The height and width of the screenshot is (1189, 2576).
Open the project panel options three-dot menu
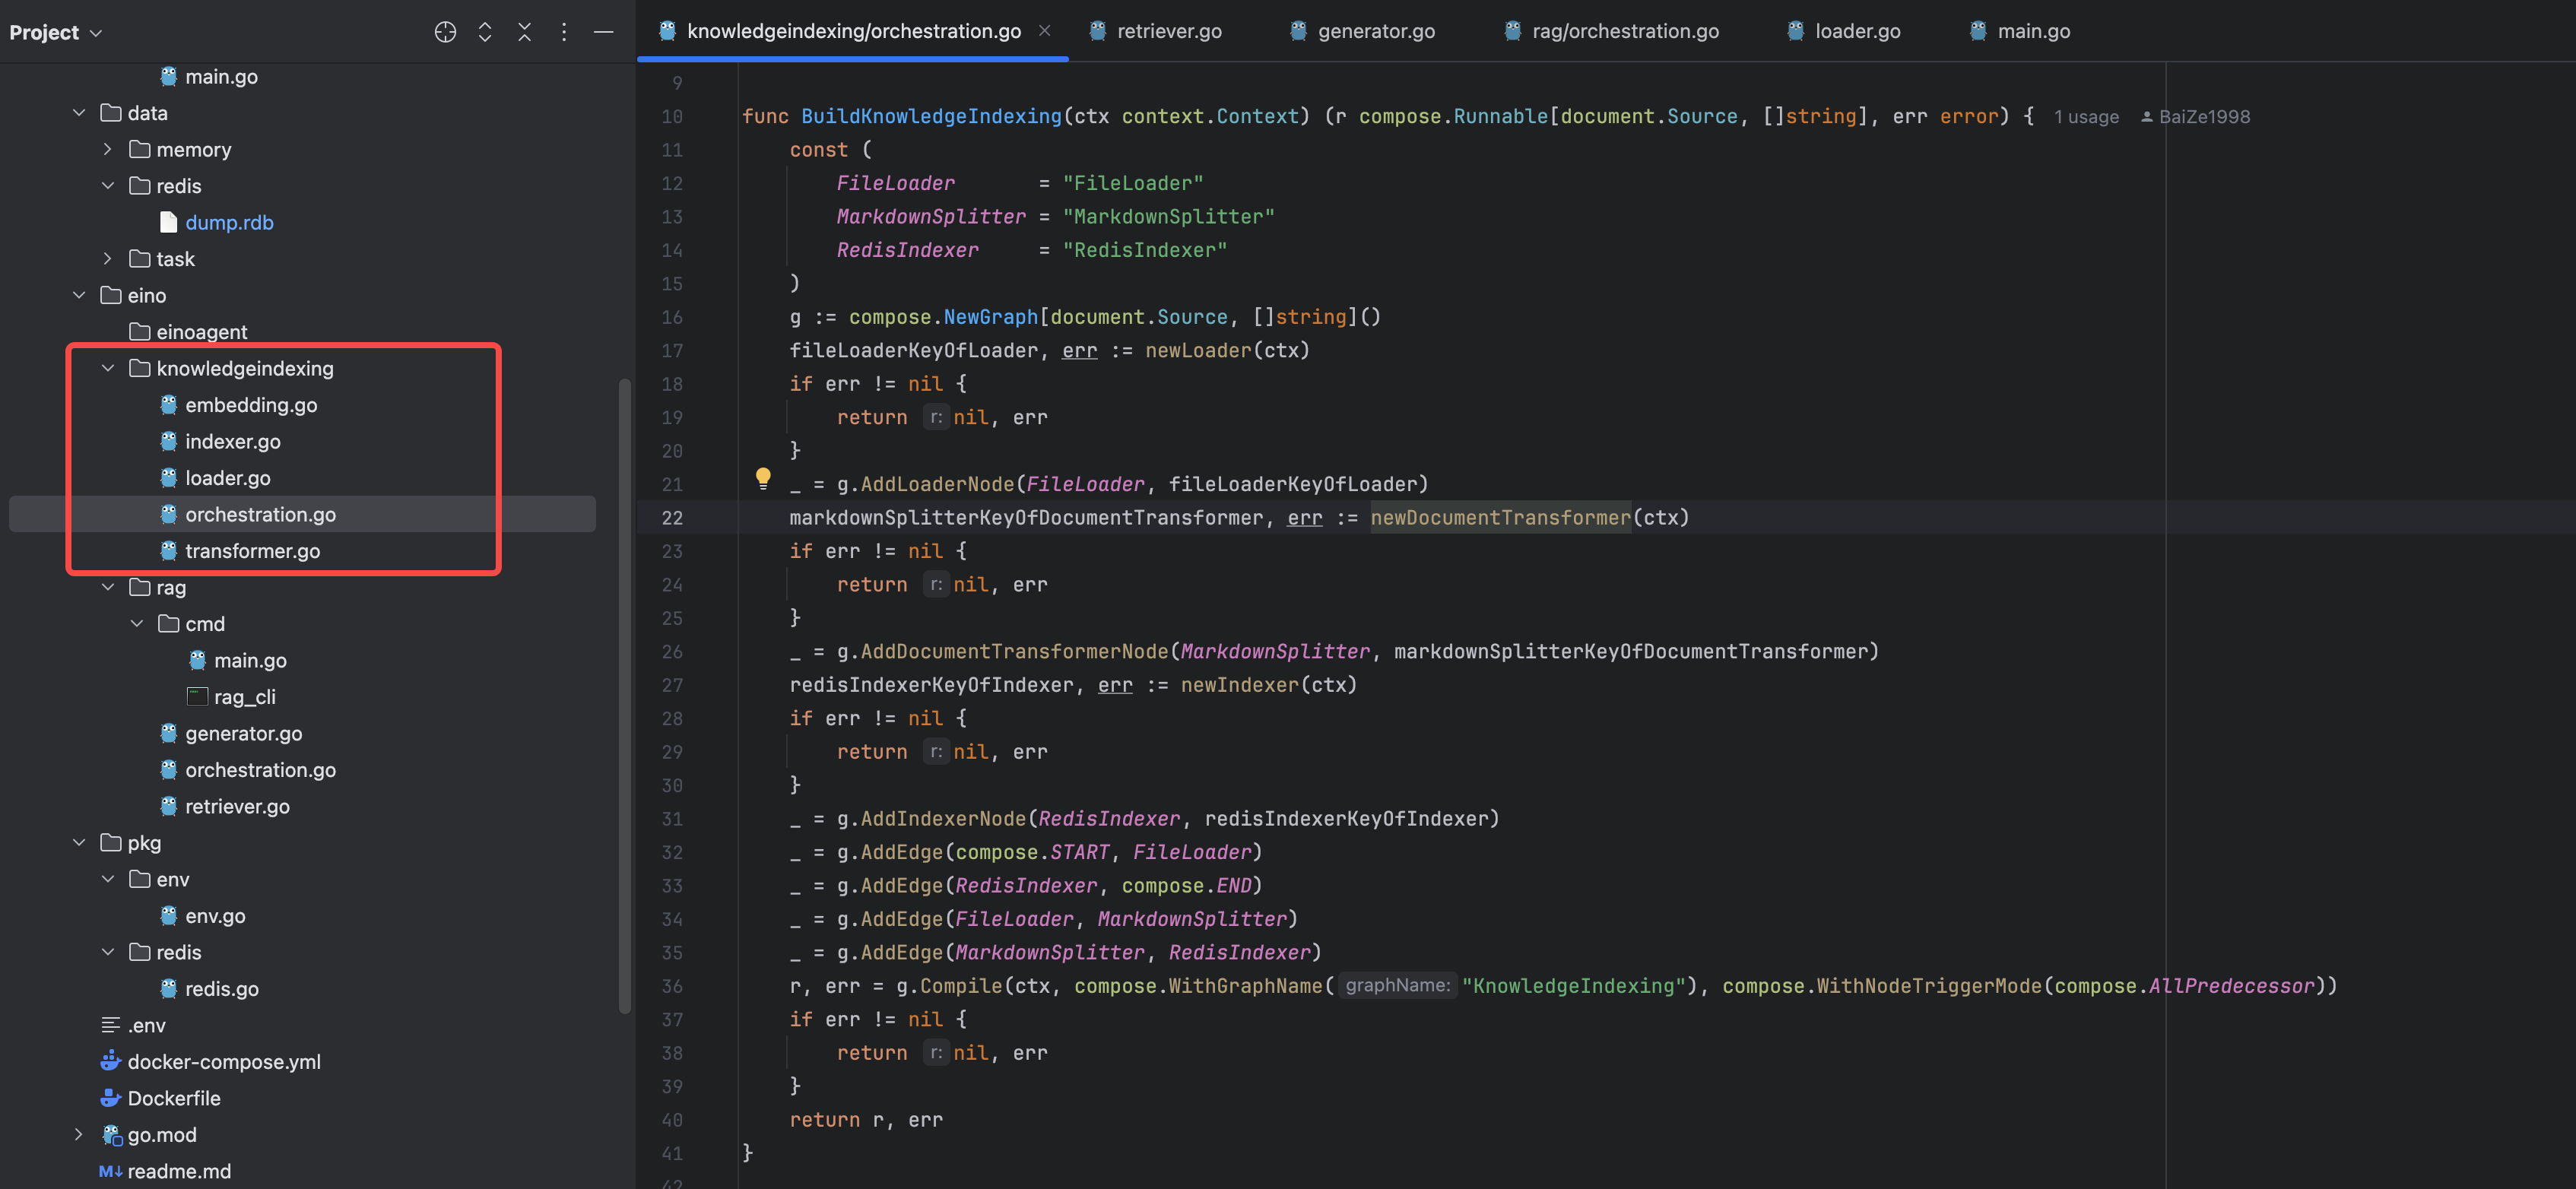coord(564,32)
